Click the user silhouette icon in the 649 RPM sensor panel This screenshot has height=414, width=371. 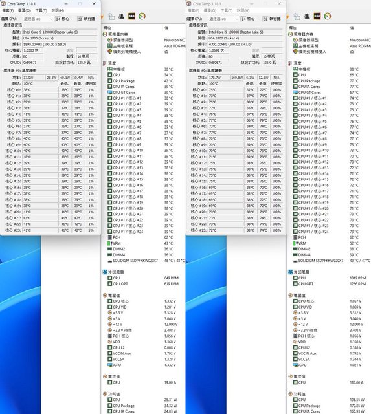pos(121,16)
